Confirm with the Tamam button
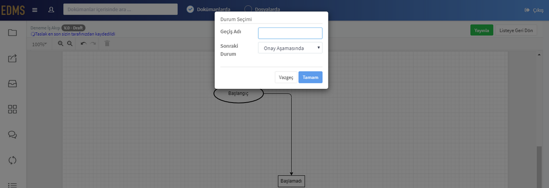 (x=311, y=77)
